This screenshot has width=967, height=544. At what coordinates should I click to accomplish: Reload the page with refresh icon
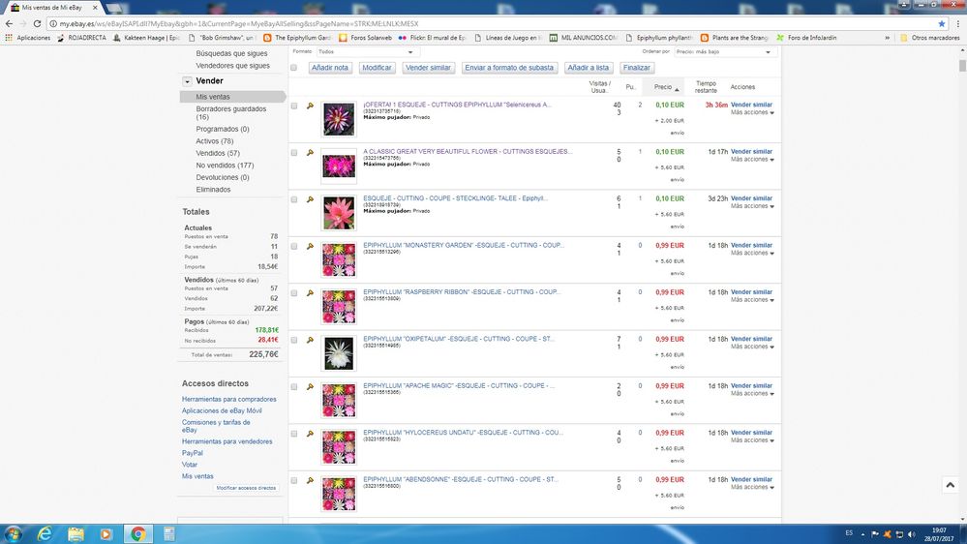[37, 23]
